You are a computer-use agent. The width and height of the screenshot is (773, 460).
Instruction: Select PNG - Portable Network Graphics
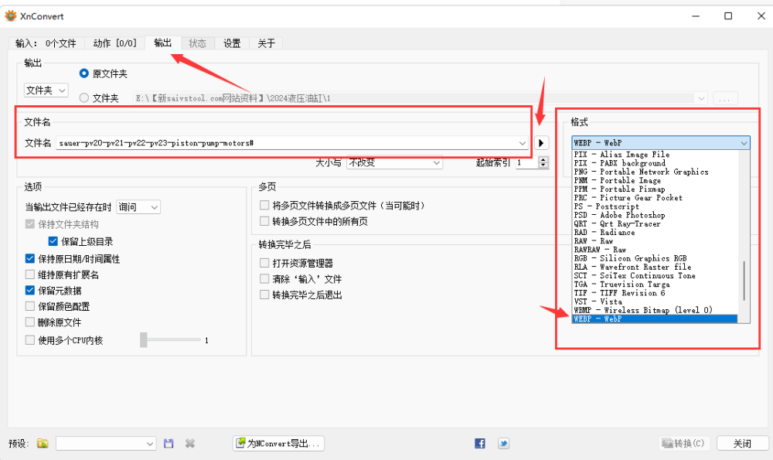(x=655, y=172)
